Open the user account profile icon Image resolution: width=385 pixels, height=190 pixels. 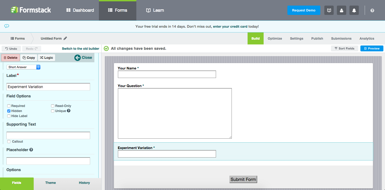pyautogui.click(x=341, y=10)
